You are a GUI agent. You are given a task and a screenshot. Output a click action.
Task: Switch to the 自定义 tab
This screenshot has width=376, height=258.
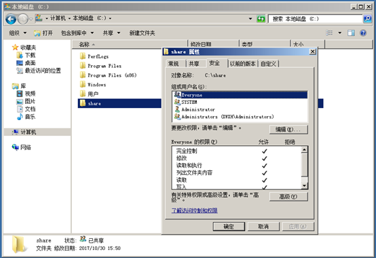pos(268,64)
